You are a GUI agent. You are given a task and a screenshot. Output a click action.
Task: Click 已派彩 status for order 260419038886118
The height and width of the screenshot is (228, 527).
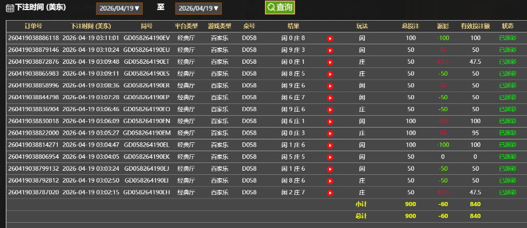click(508, 38)
